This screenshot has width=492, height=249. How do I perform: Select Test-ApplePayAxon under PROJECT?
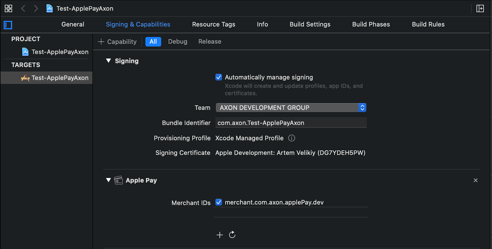tap(55, 52)
